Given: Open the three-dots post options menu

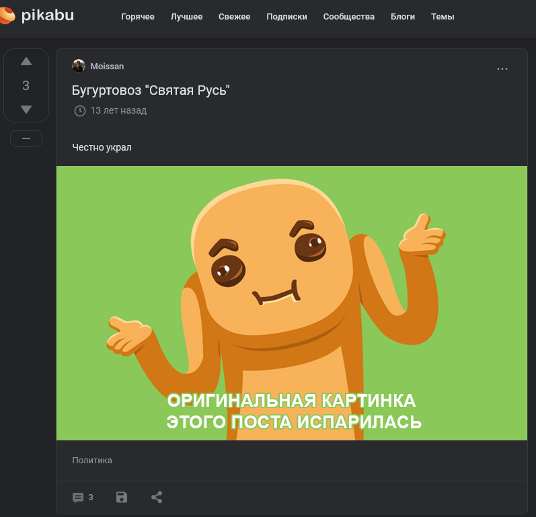Looking at the screenshot, I should [502, 69].
